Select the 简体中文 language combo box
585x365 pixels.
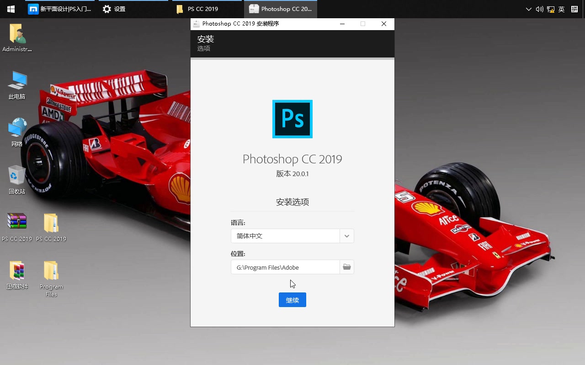292,236
